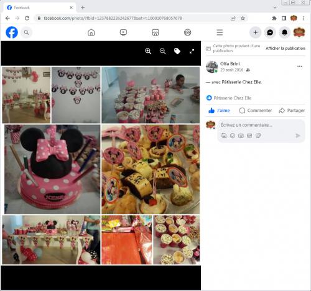Share this page from the address bar
This screenshot has width=311, height=291.
[233, 18]
